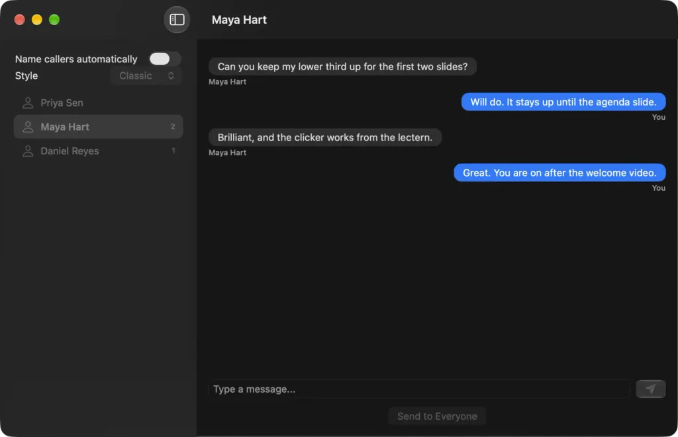Click Daniel Reyes's unread count badge 1

click(x=173, y=151)
